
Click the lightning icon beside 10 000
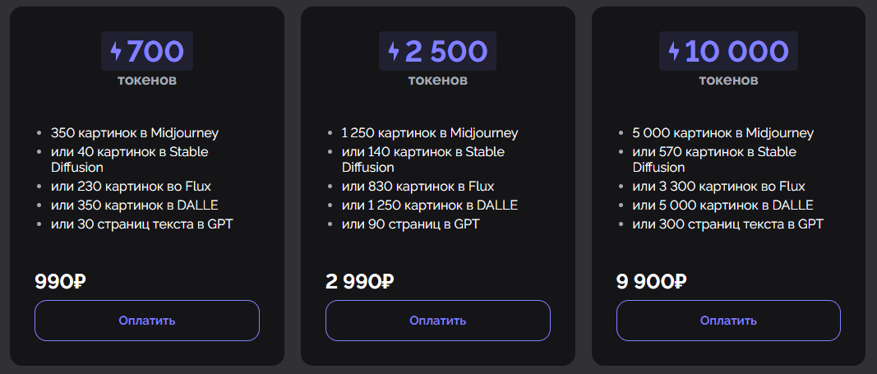coord(674,51)
